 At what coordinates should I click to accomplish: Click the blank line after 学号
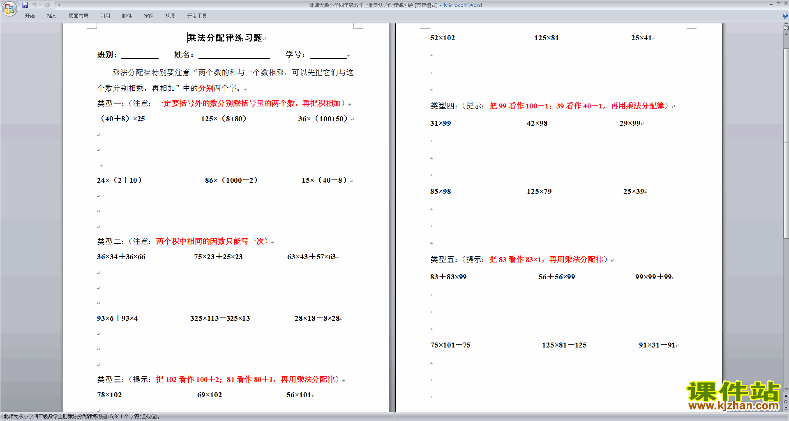coord(328,55)
